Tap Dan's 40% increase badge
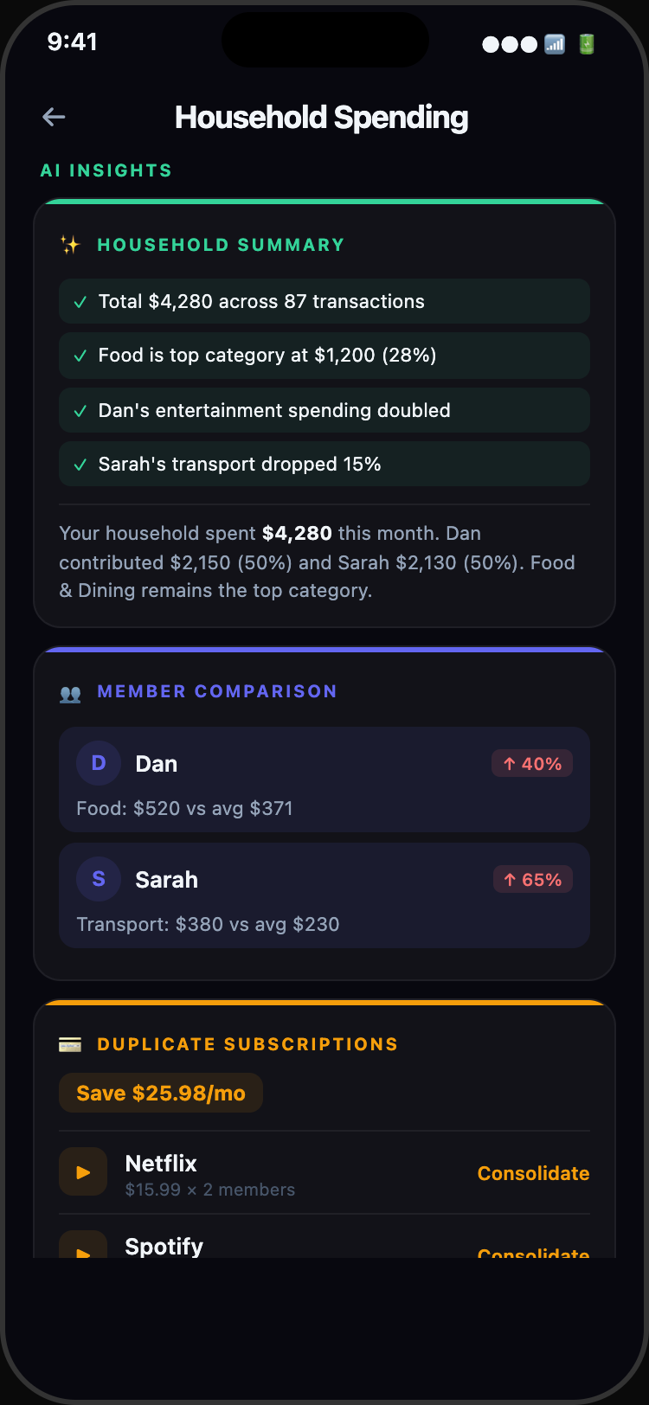Screen dimensions: 649x1405 coord(532,764)
